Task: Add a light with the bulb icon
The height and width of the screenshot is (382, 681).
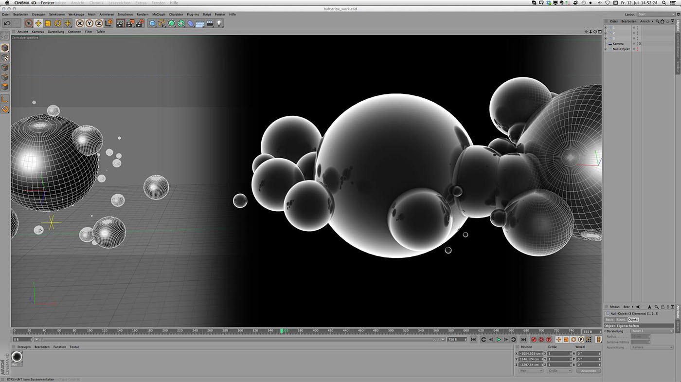Action: coord(219,23)
